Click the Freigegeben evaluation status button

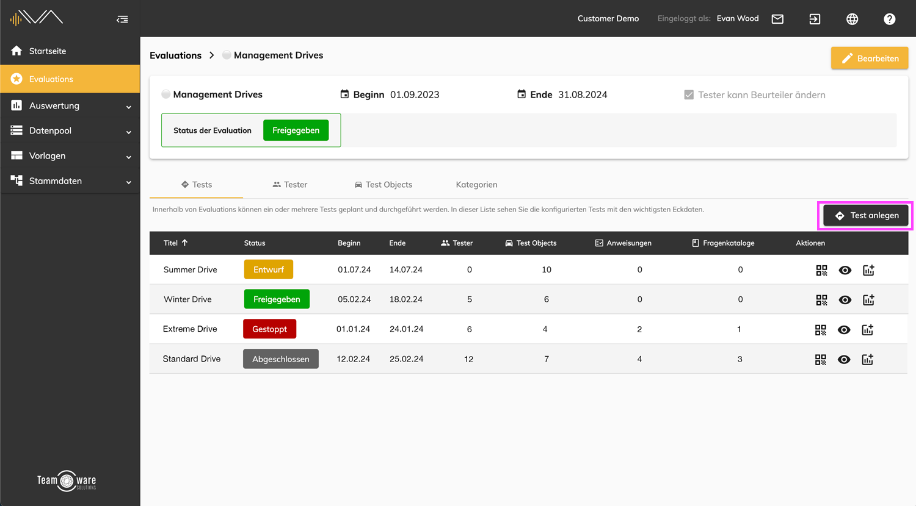pos(296,130)
